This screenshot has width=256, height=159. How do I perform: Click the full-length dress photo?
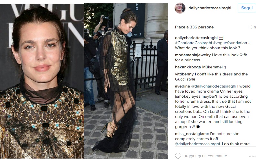pyautogui.click(x=126, y=81)
